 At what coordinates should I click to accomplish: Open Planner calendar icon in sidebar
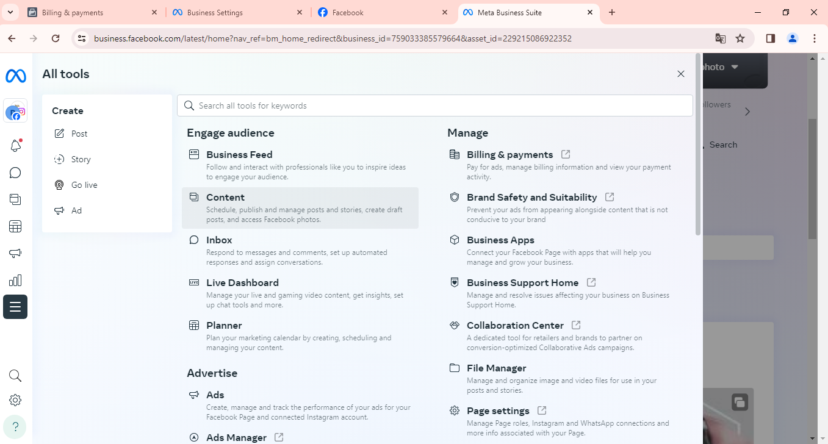click(15, 227)
